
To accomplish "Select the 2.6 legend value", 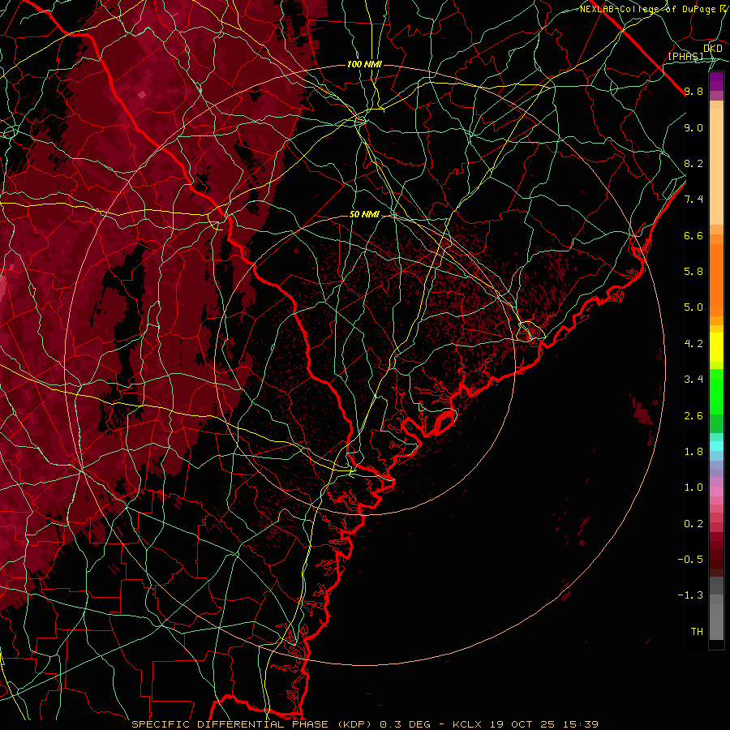I will pyautogui.click(x=693, y=416).
